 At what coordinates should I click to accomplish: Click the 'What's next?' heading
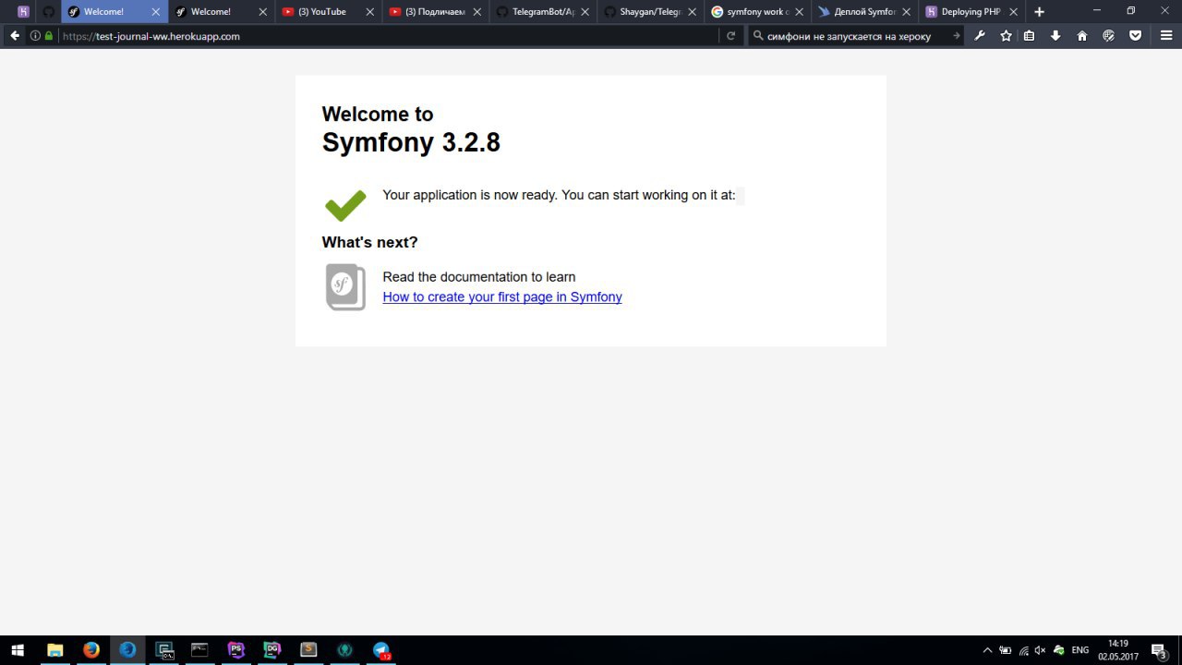click(369, 242)
